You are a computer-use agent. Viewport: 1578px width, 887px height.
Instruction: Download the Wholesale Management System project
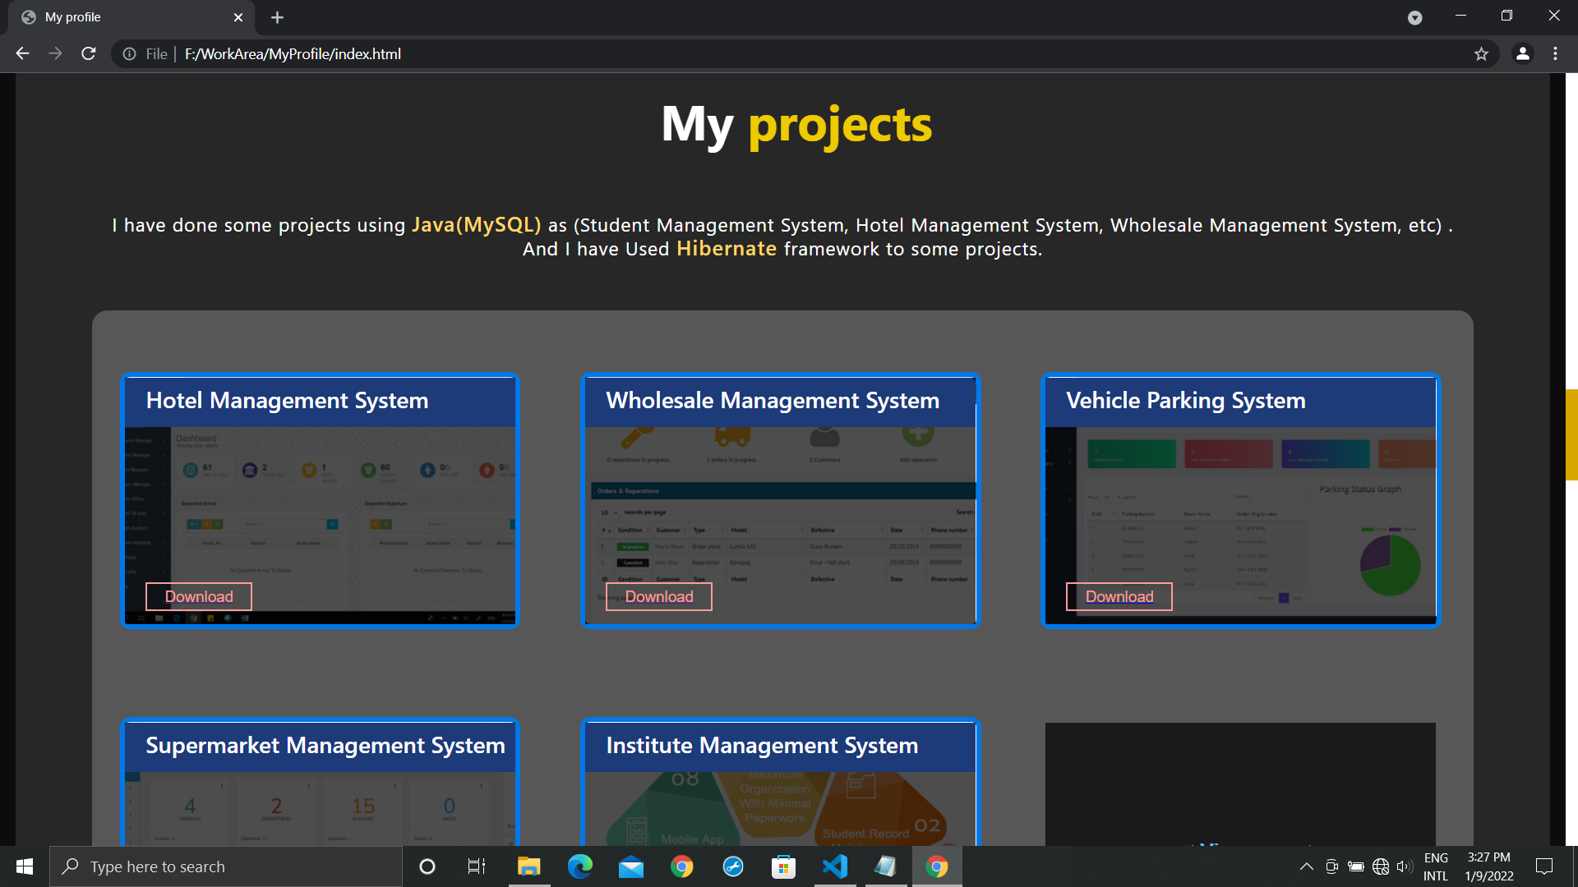(x=659, y=597)
